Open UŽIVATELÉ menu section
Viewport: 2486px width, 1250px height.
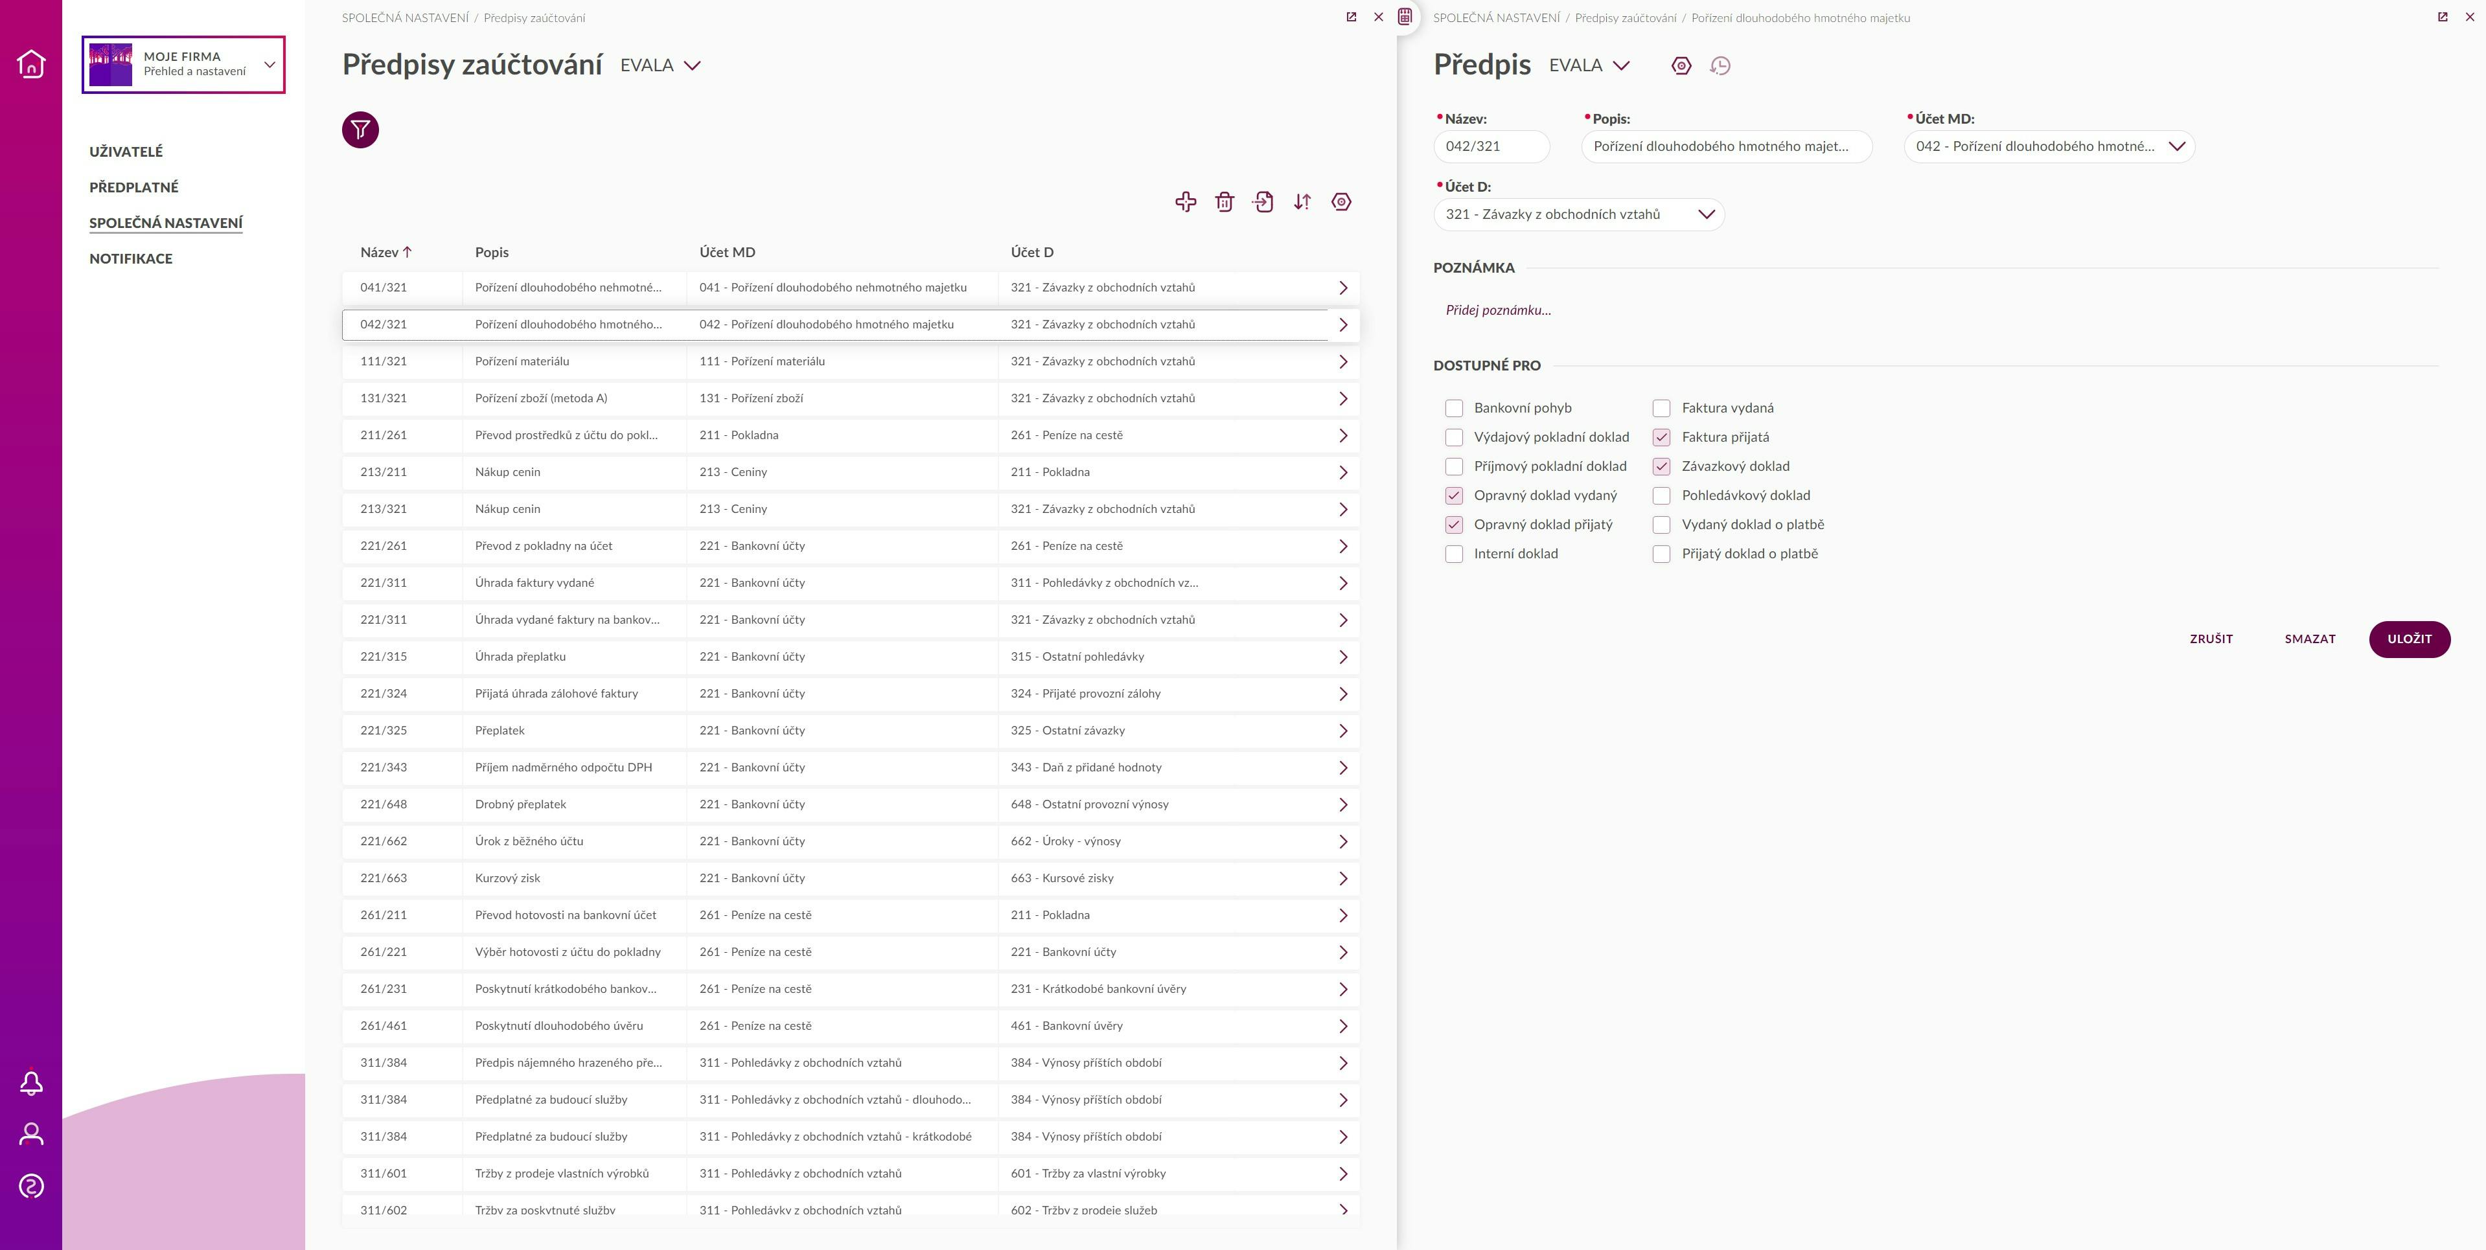(126, 152)
